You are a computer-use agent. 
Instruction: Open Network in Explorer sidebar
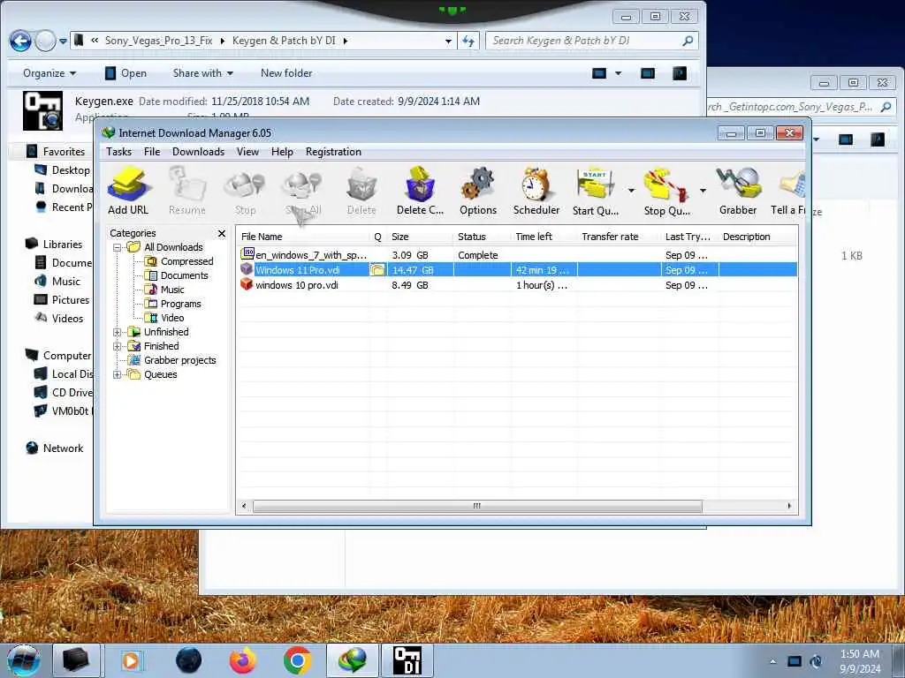(63, 448)
